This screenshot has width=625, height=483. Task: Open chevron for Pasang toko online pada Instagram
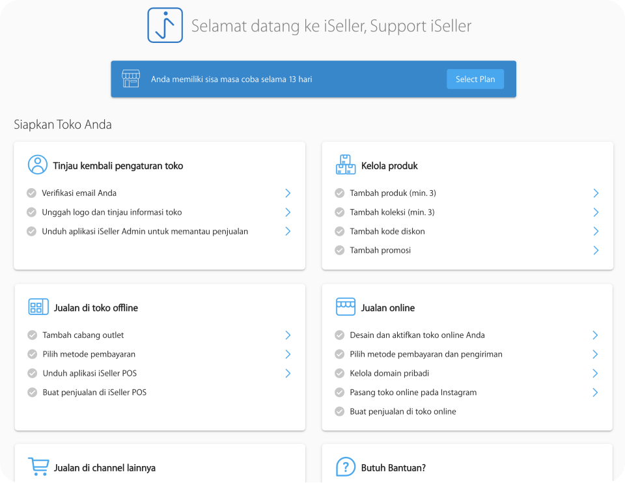[595, 393]
